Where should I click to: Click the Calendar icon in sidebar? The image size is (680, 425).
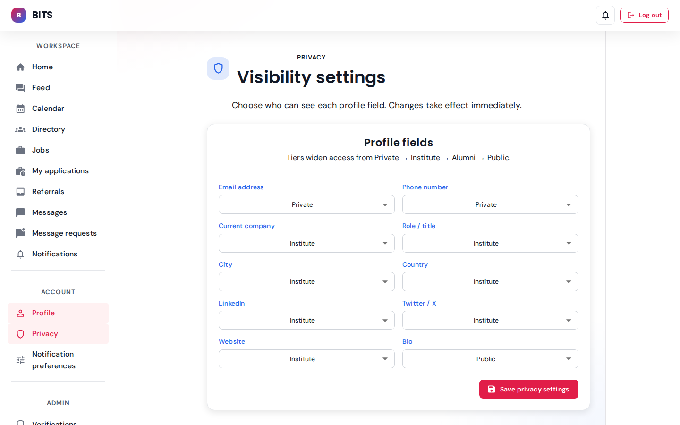(20, 109)
